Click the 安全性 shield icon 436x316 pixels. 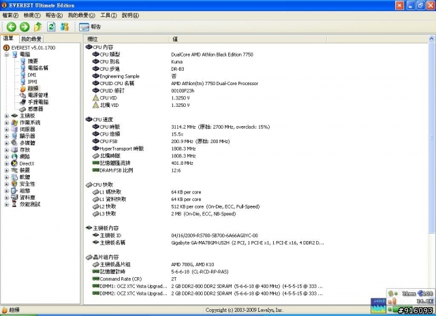click(14, 184)
